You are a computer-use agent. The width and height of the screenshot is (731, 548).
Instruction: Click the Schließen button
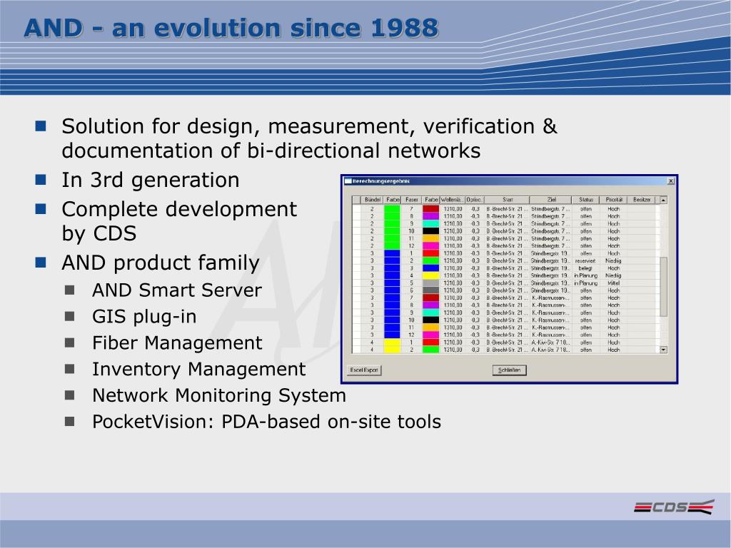510,370
